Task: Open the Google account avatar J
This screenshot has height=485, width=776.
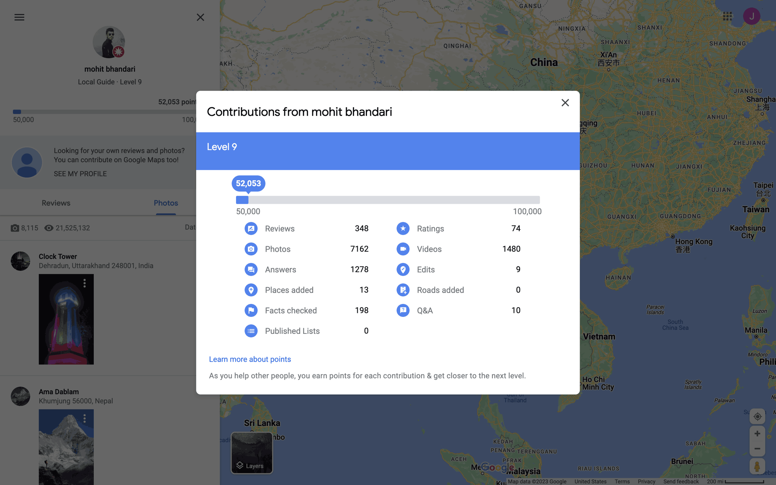Action: pyautogui.click(x=752, y=16)
